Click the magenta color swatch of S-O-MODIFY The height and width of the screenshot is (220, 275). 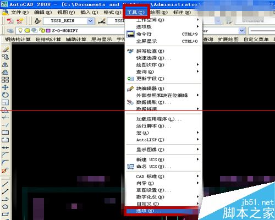pos(48,31)
